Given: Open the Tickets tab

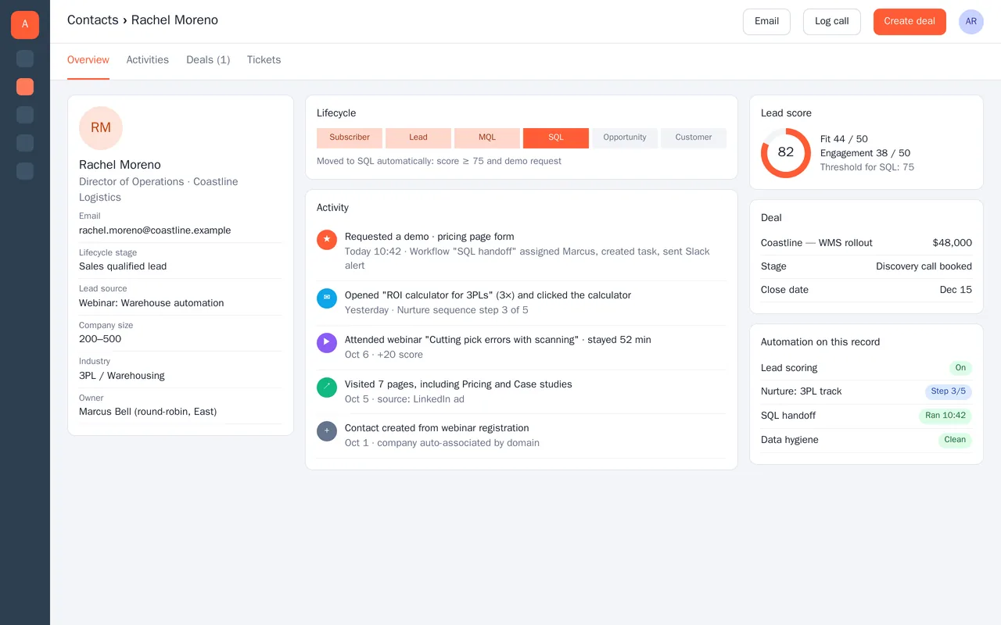Looking at the screenshot, I should coord(264,60).
